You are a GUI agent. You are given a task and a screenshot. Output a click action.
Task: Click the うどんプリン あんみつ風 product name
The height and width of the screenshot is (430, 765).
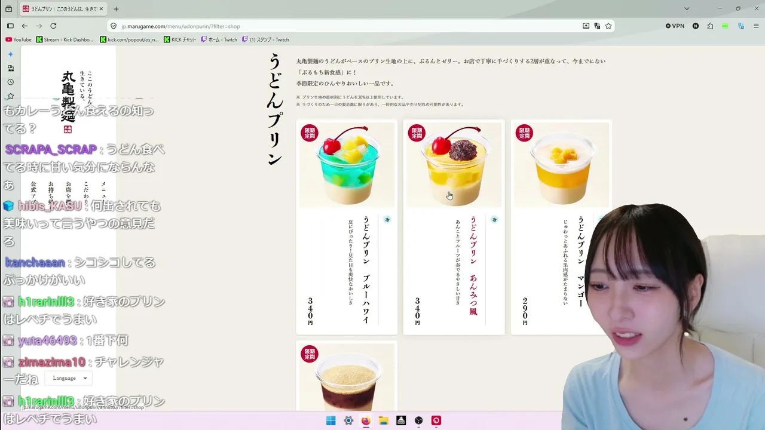473,266
